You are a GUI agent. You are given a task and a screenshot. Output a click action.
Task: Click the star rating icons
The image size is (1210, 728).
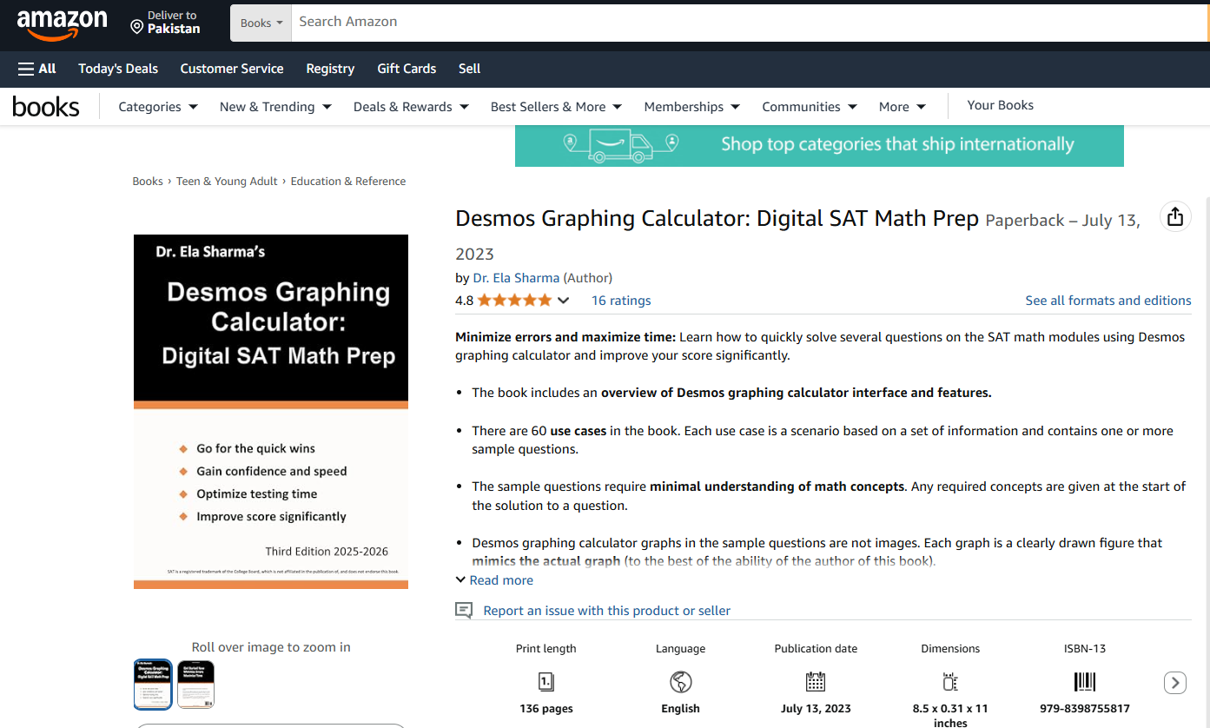click(514, 301)
